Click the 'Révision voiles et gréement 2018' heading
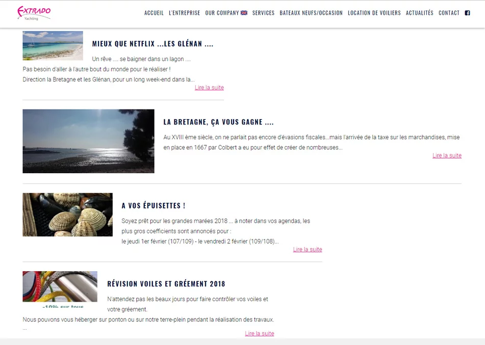 (166, 284)
